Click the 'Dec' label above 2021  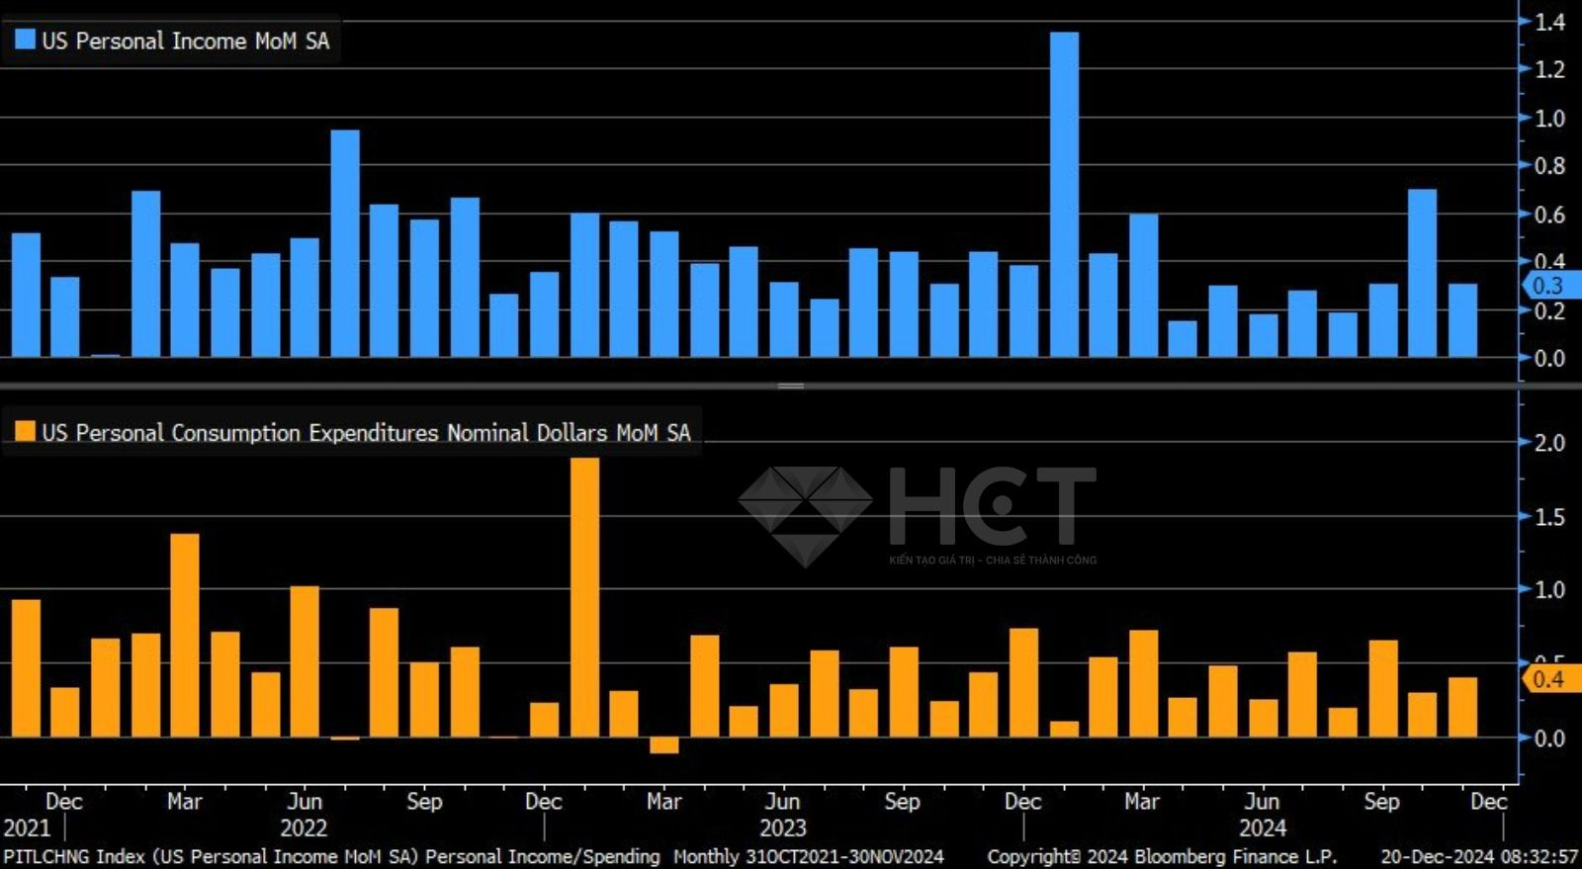(x=63, y=801)
